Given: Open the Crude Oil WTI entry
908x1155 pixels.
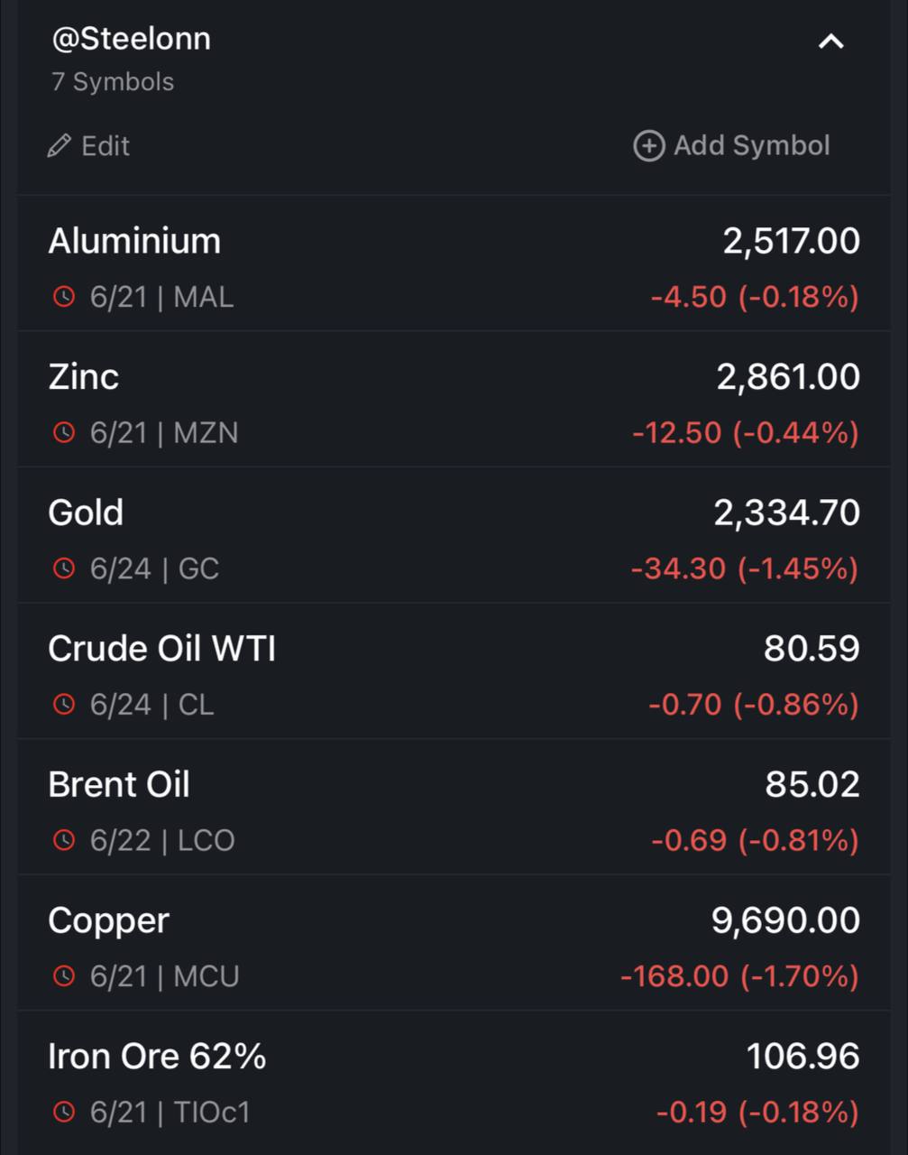Looking at the screenshot, I should click(x=454, y=671).
